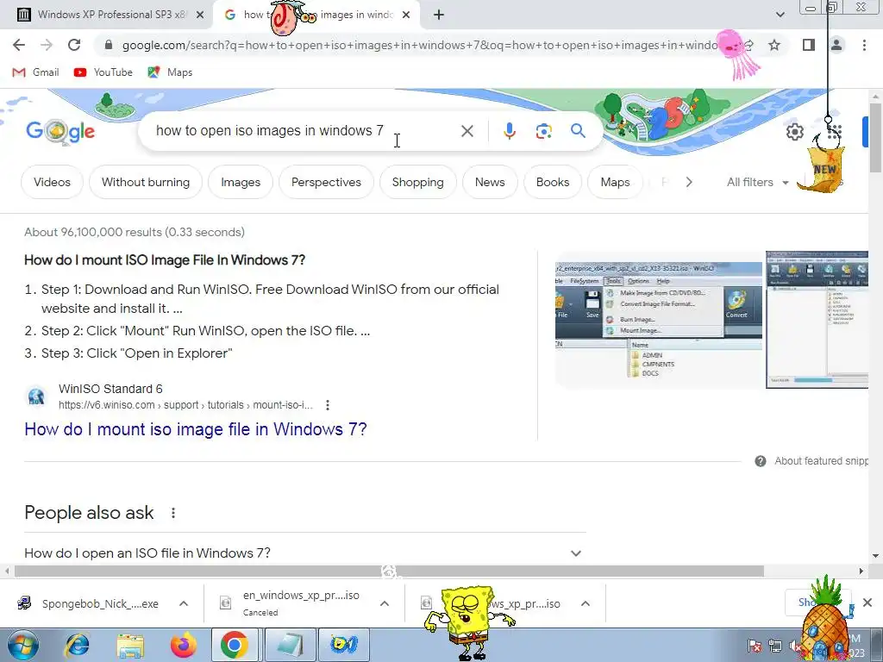
Task: Open the Spongebob taskbar app
Action: click(x=343, y=645)
